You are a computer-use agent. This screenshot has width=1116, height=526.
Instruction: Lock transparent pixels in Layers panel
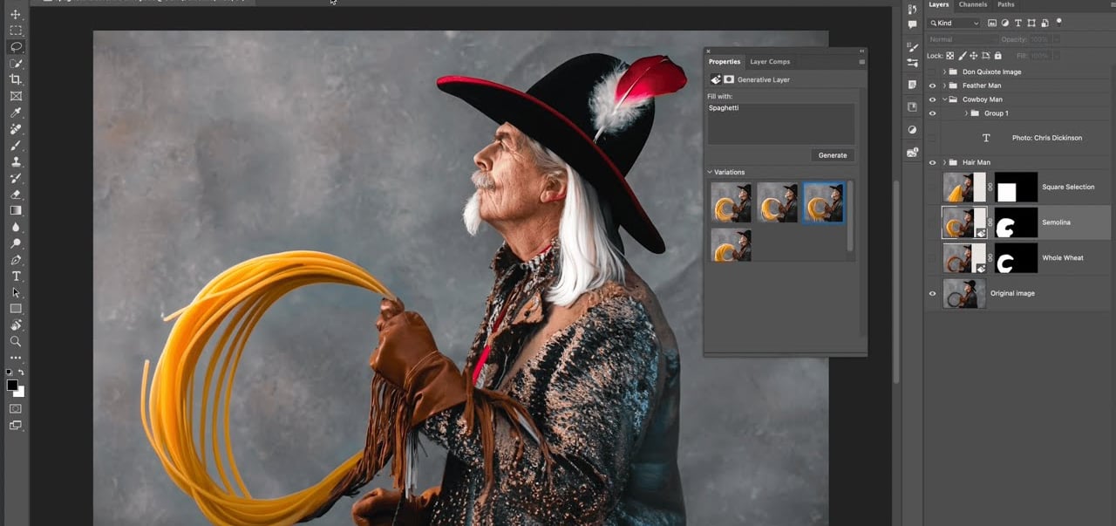(x=950, y=56)
